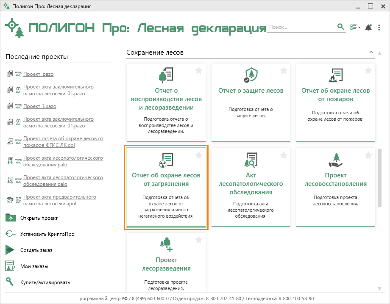Viewport: 390px width, 304px height.
Task: Click the Установить КриптоПро icon
Action: click(11, 234)
